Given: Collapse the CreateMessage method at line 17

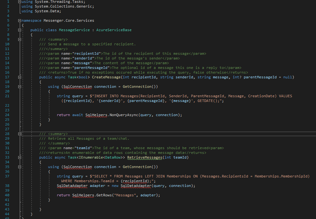Looking at the screenshot, I should tap(19, 77).
